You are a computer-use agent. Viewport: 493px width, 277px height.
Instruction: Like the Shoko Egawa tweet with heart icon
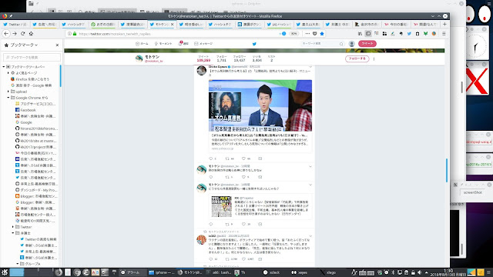(x=243, y=159)
